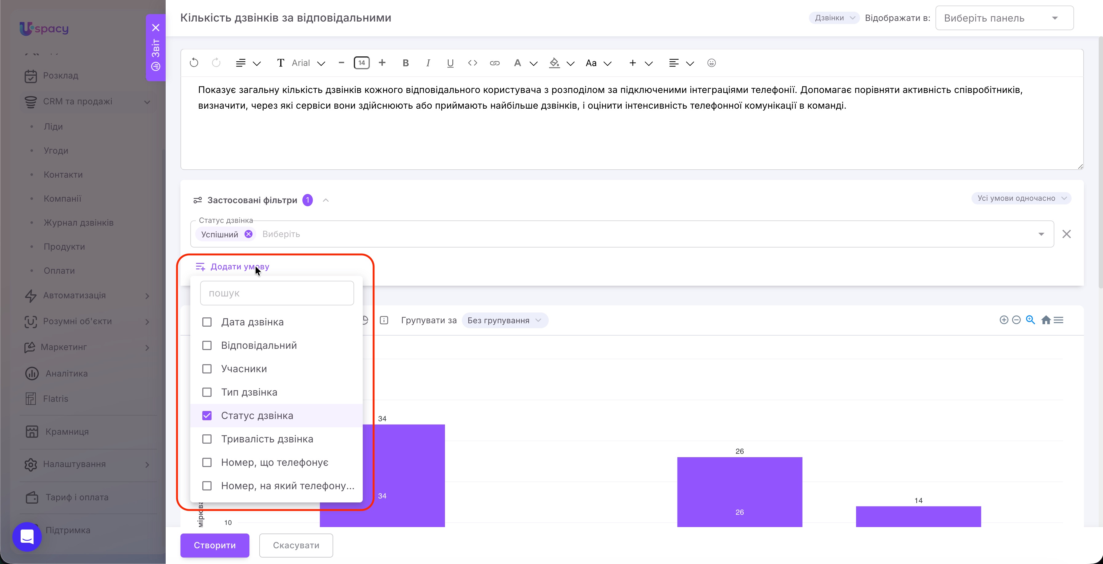This screenshot has height=564, width=1103.
Task: Open Розклад calendar in sidebar
Action: [x=60, y=76]
